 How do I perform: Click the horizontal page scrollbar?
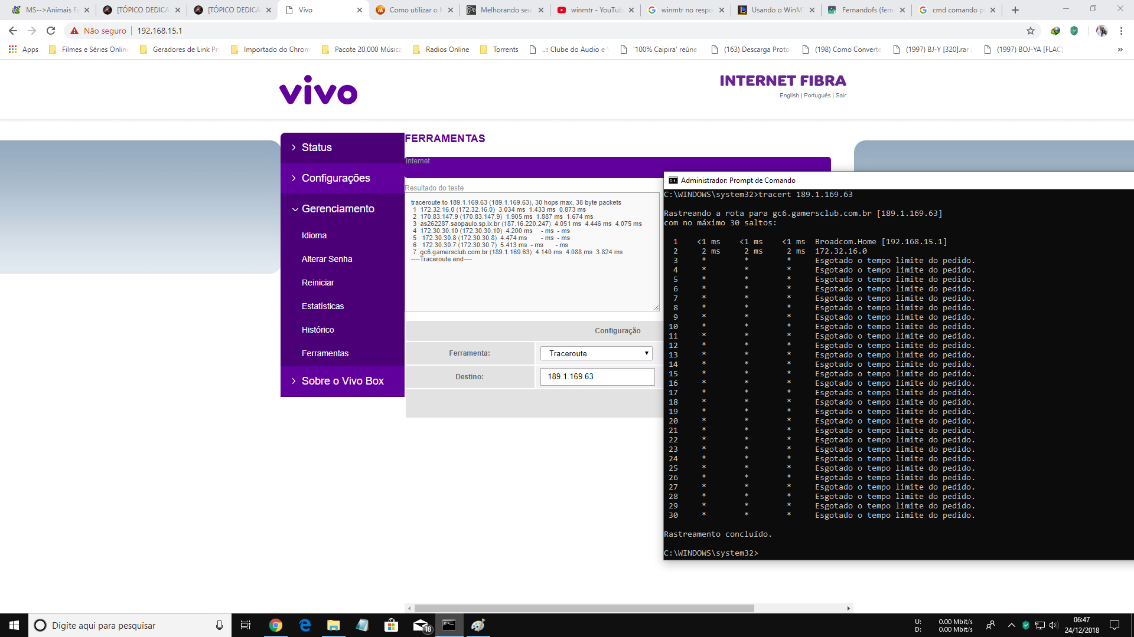click(x=584, y=608)
